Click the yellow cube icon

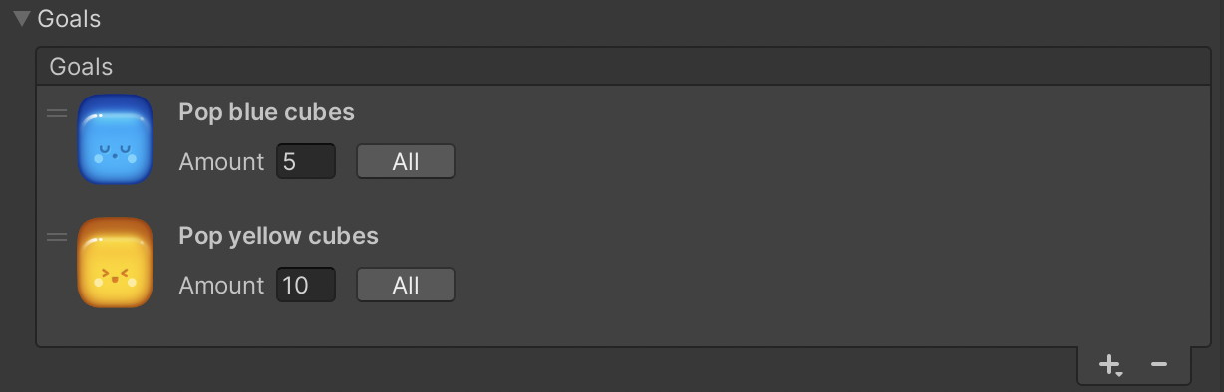pos(115,263)
